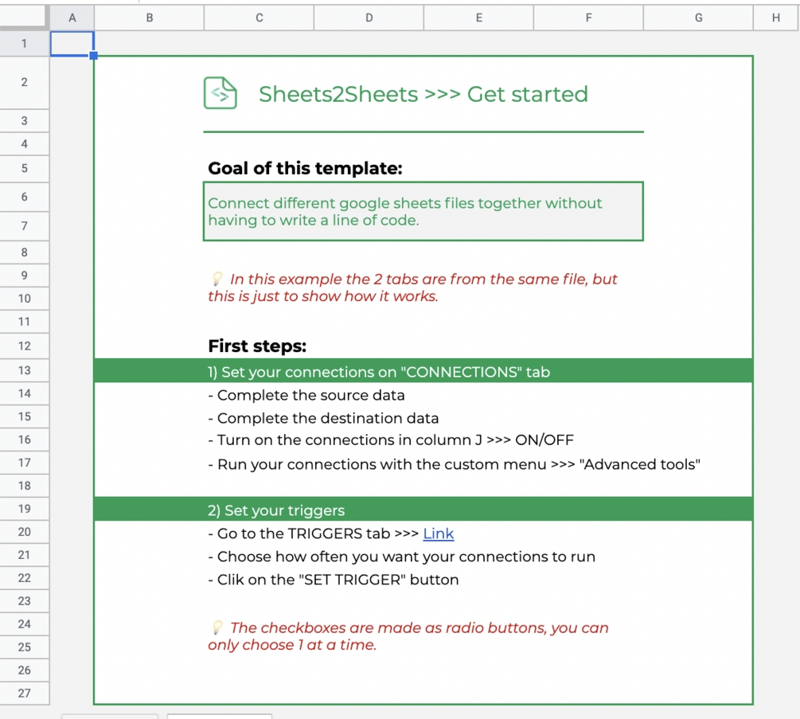Select column A header
The width and height of the screenshot is (800, 719).
tap(72, 18)
